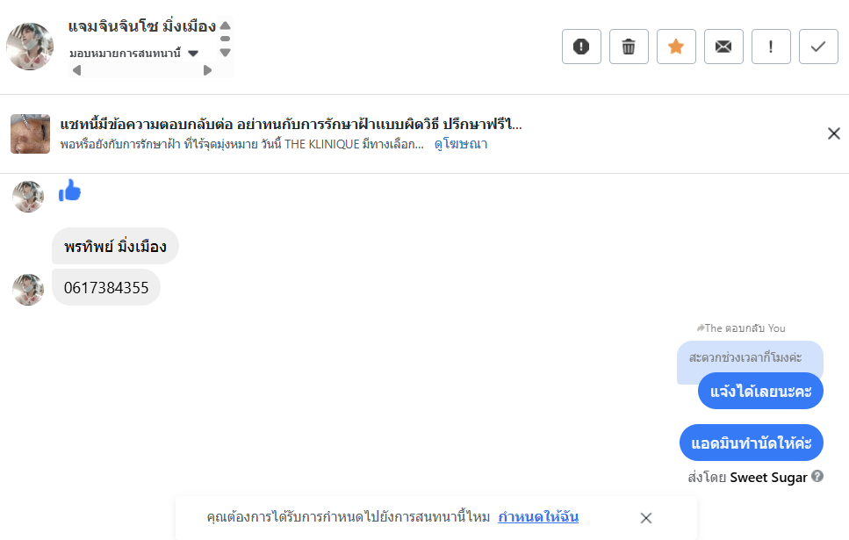
Task: Dismiss the assignment prompt notification
Action: (646, 518)
